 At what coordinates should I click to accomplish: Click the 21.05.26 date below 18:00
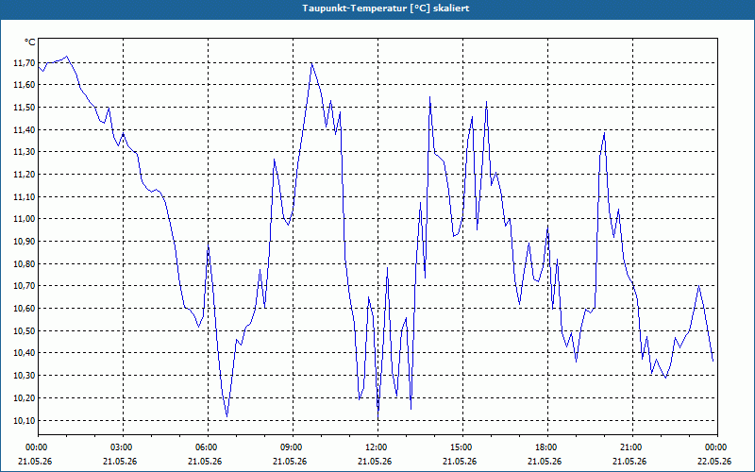[545, 461]
